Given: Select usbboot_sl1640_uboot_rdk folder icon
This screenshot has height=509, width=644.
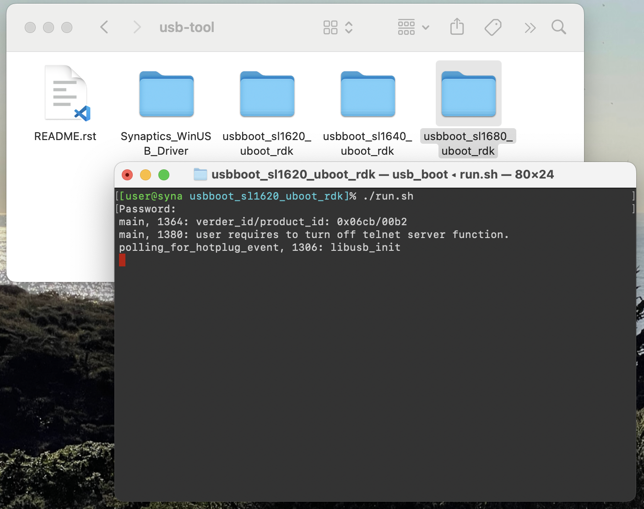Looking at the screenshot, I should coord(368,94).
